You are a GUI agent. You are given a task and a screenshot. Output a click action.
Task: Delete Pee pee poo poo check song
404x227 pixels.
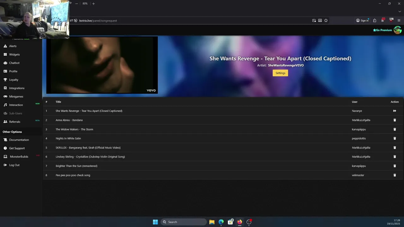coord(395,175)
